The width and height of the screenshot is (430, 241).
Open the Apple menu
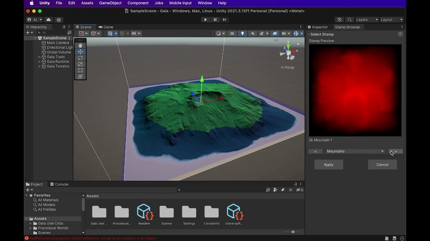tap(32, 3)
